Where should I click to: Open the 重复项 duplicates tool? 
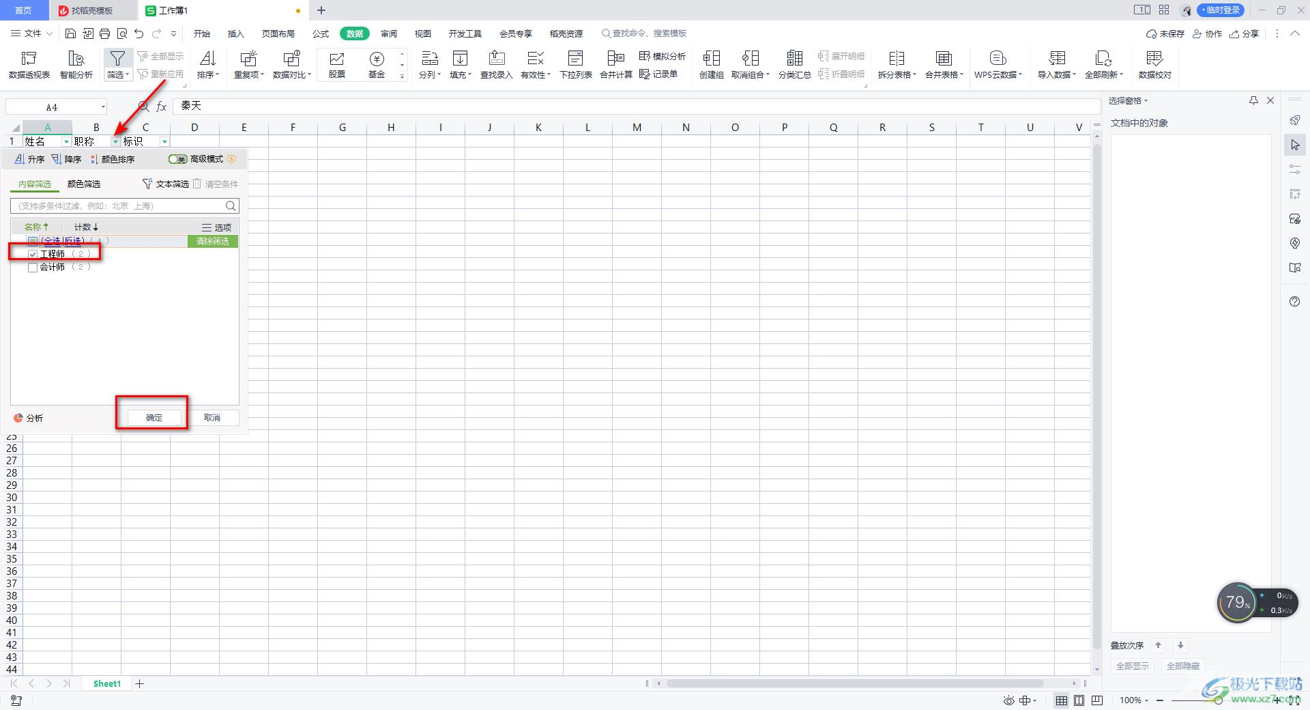point(249,65)
